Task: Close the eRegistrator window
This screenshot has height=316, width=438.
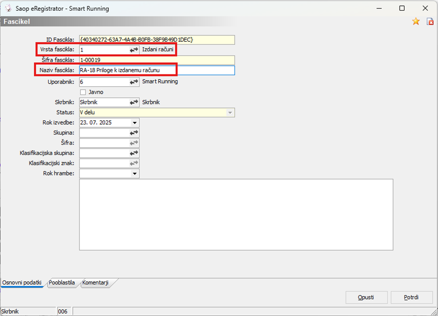Action: (x=425, y=8)
